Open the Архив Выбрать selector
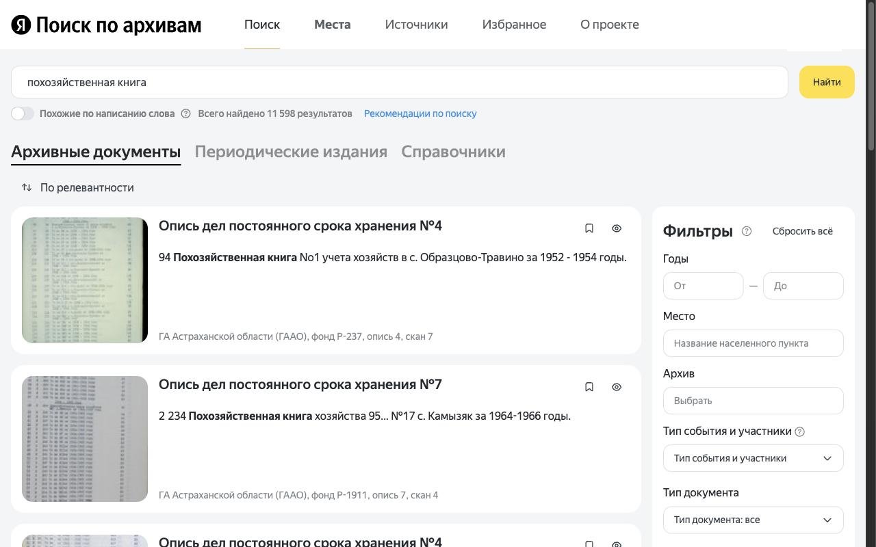 click(x=753, y=401)
